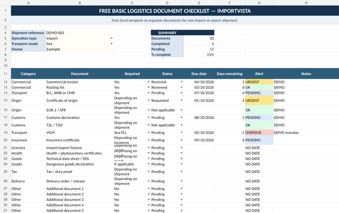Select the 'T2L / T2LF' document cell
This screenshot has width=339, height=213.
pos(80,125)
